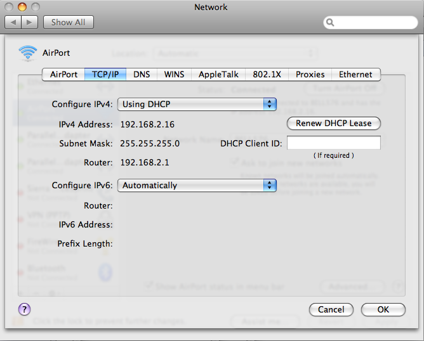
Task: Confirm settings with OK button
Action: pos(383,309)
